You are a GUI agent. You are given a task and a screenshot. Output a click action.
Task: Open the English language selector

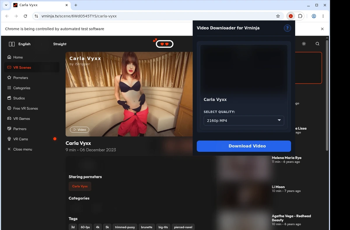pyautogui.click(x=24, y=44)
